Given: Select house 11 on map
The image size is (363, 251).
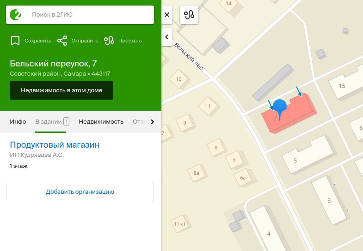Looking at the screenshot, I should tap(208, 106).
